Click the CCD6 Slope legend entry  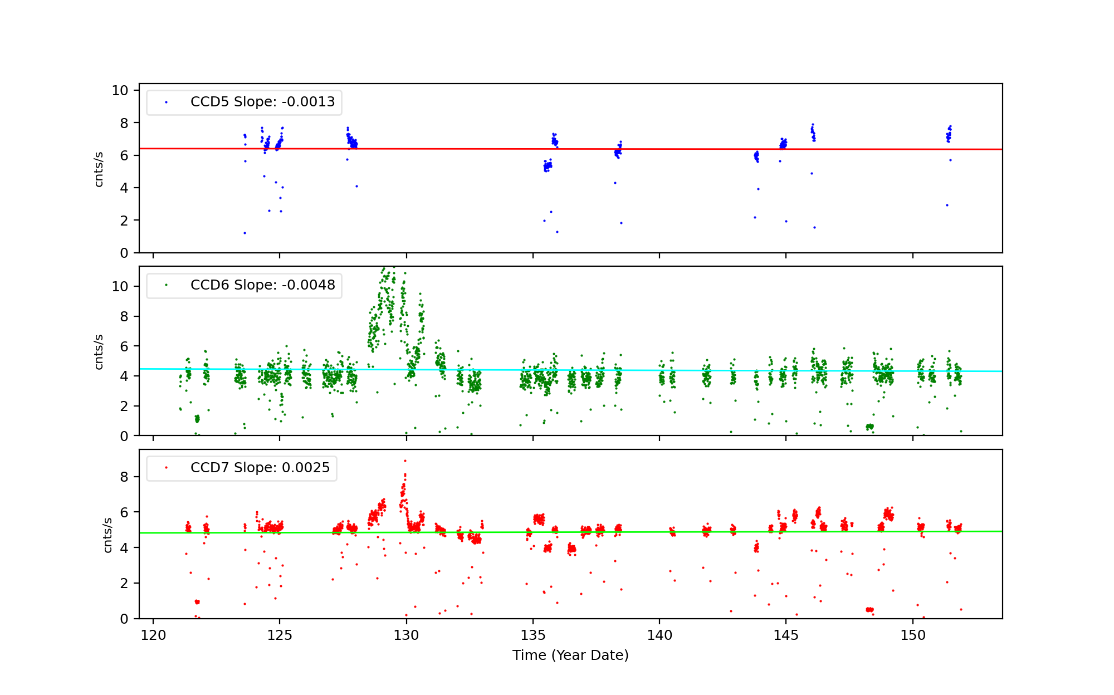(x=262, y=285)
